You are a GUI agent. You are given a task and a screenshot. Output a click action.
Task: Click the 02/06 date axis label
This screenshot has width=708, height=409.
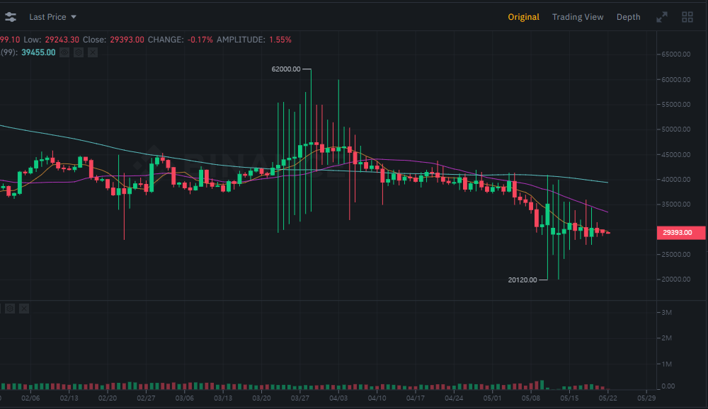coord(30,398)
